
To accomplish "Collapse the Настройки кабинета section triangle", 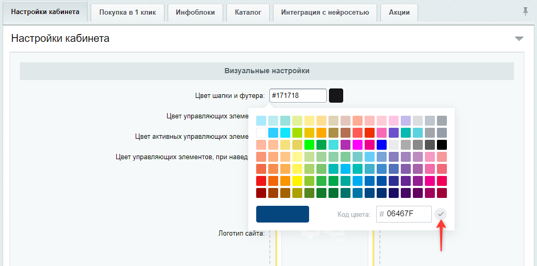I will click(x=519, y=39).
